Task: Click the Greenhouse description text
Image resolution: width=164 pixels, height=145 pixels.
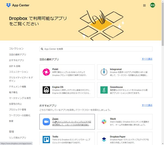Action: pos(129,91)
